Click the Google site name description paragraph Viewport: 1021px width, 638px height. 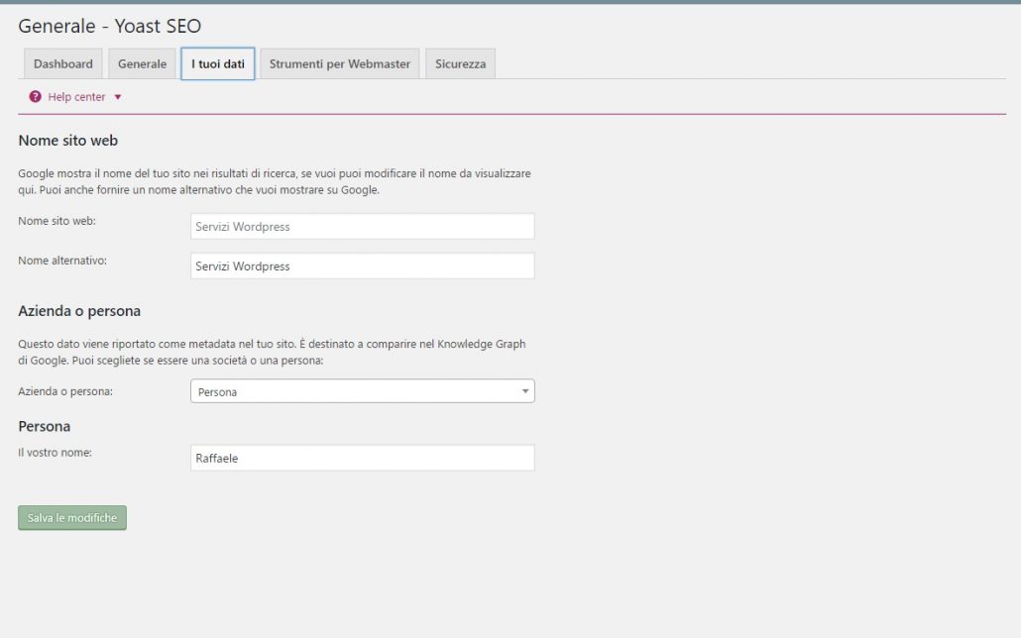(275, 181)
